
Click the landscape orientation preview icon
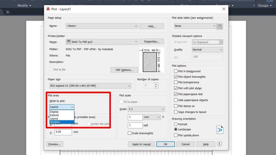(220, 130)
